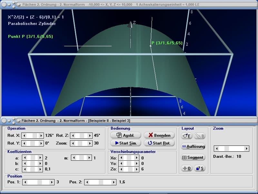
Task: Decrease coefficient c with left arrow
Action: point(25,169)
